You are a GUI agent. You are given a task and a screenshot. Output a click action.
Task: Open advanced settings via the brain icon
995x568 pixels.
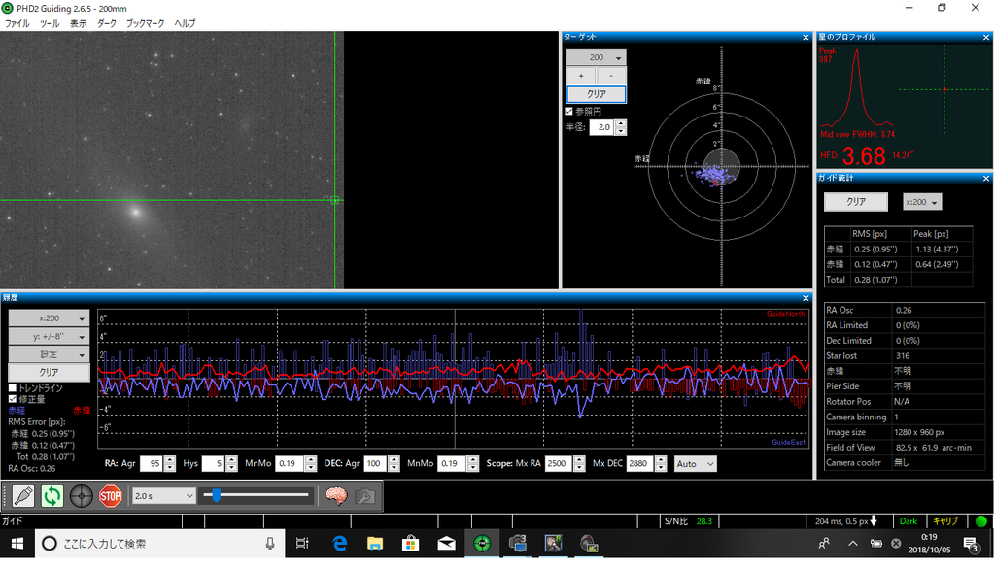335,496
